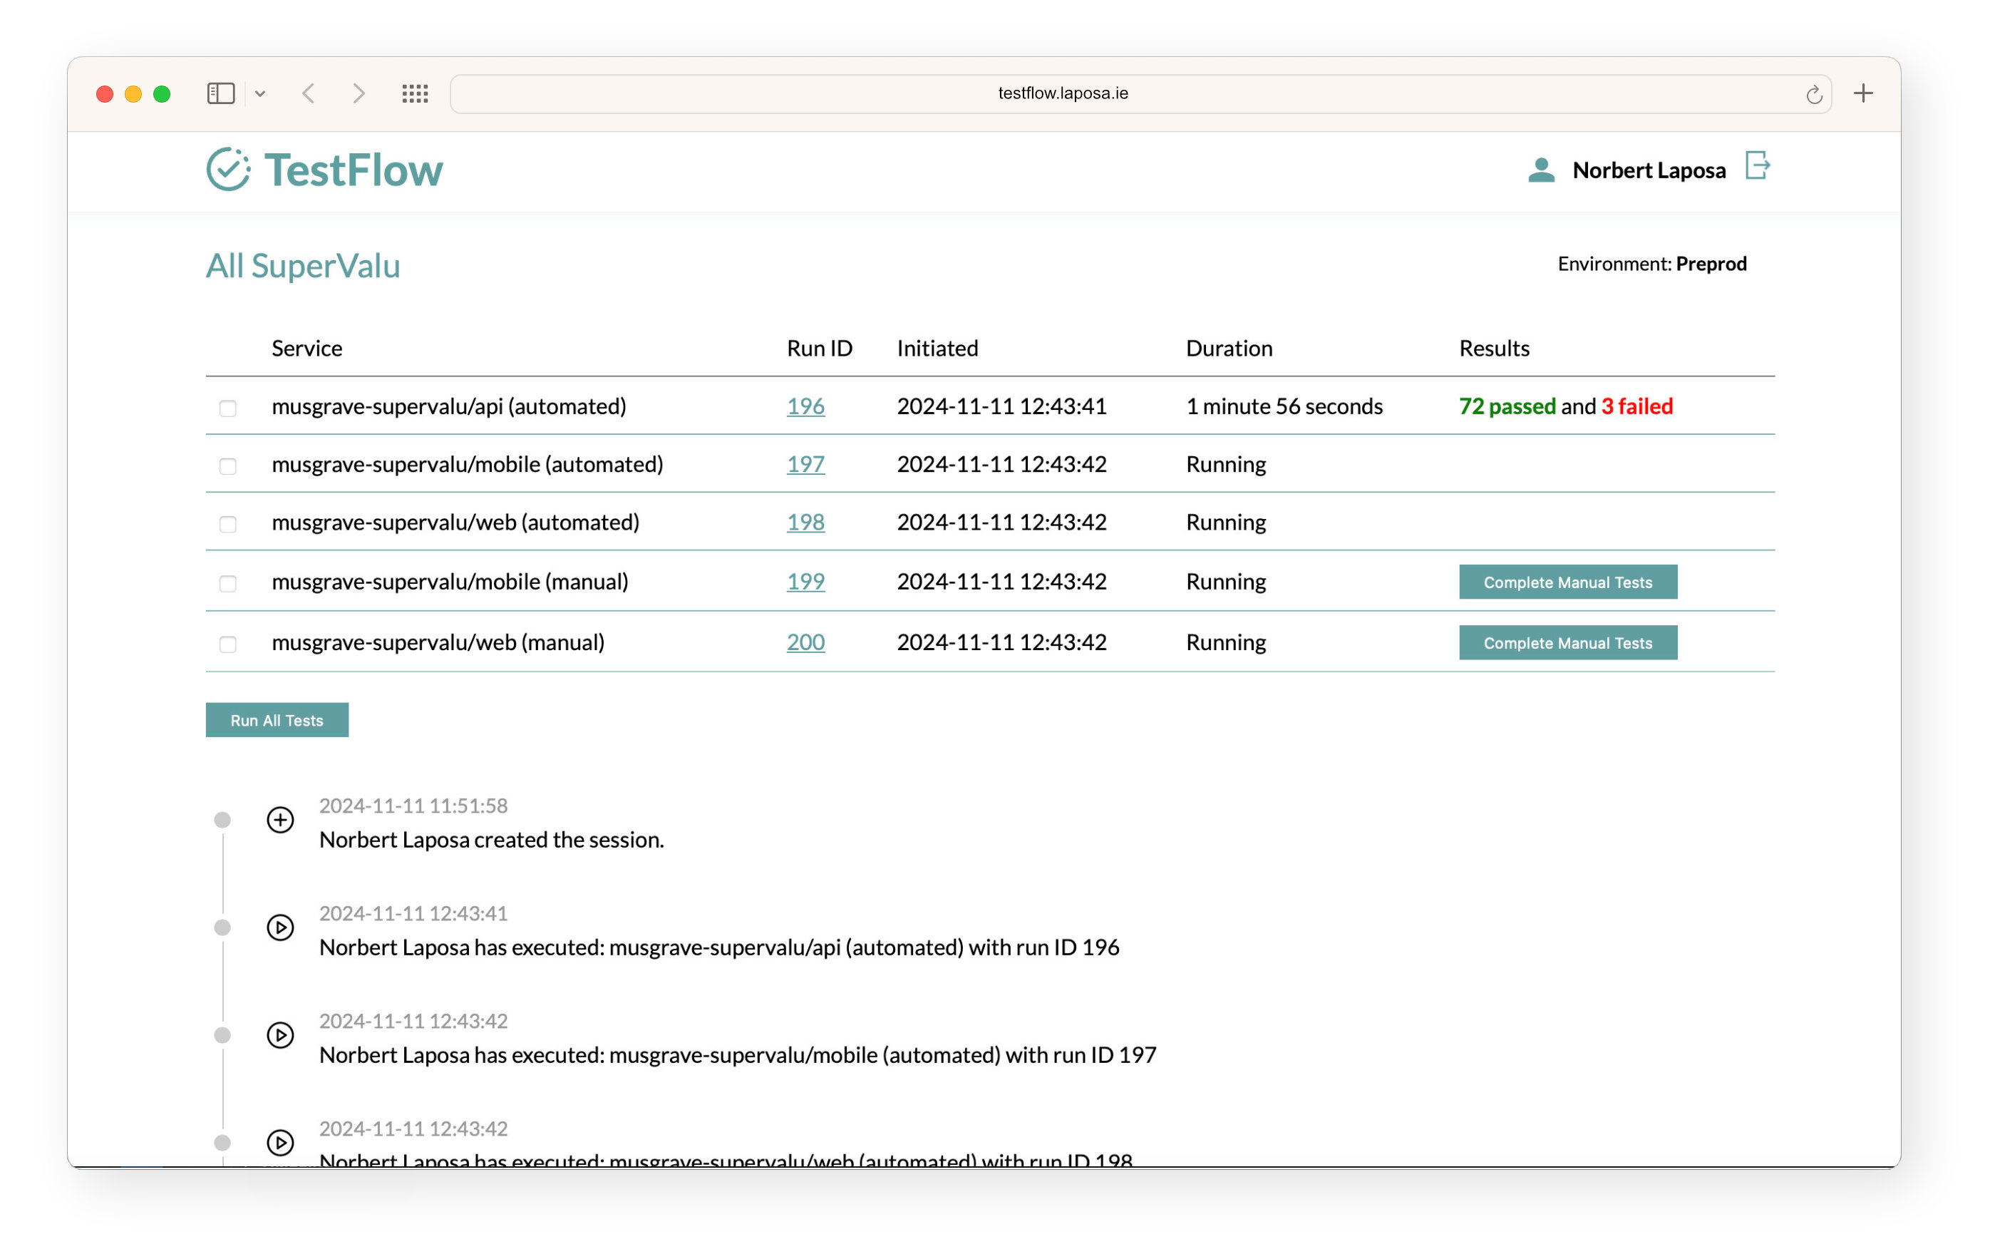Click the Run All Tests button
This screenshot has width=1990, height=1244.
(277, 720)
